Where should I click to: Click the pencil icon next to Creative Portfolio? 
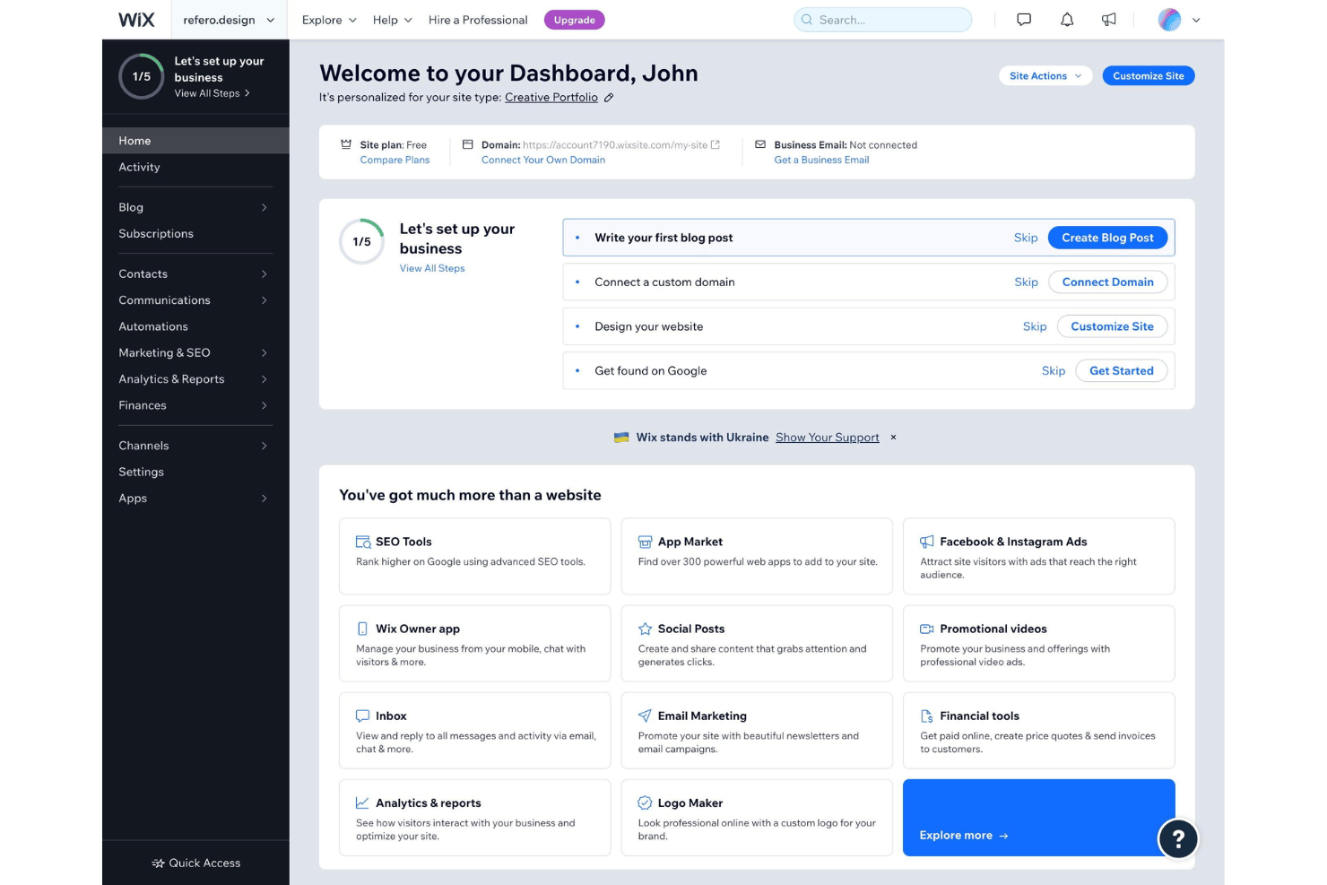(609, 98)
